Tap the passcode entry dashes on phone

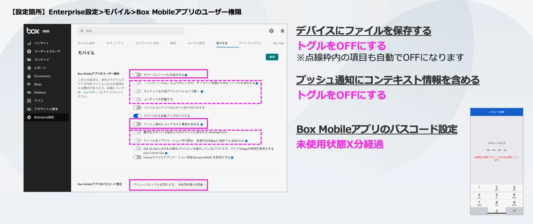point(496,150)
